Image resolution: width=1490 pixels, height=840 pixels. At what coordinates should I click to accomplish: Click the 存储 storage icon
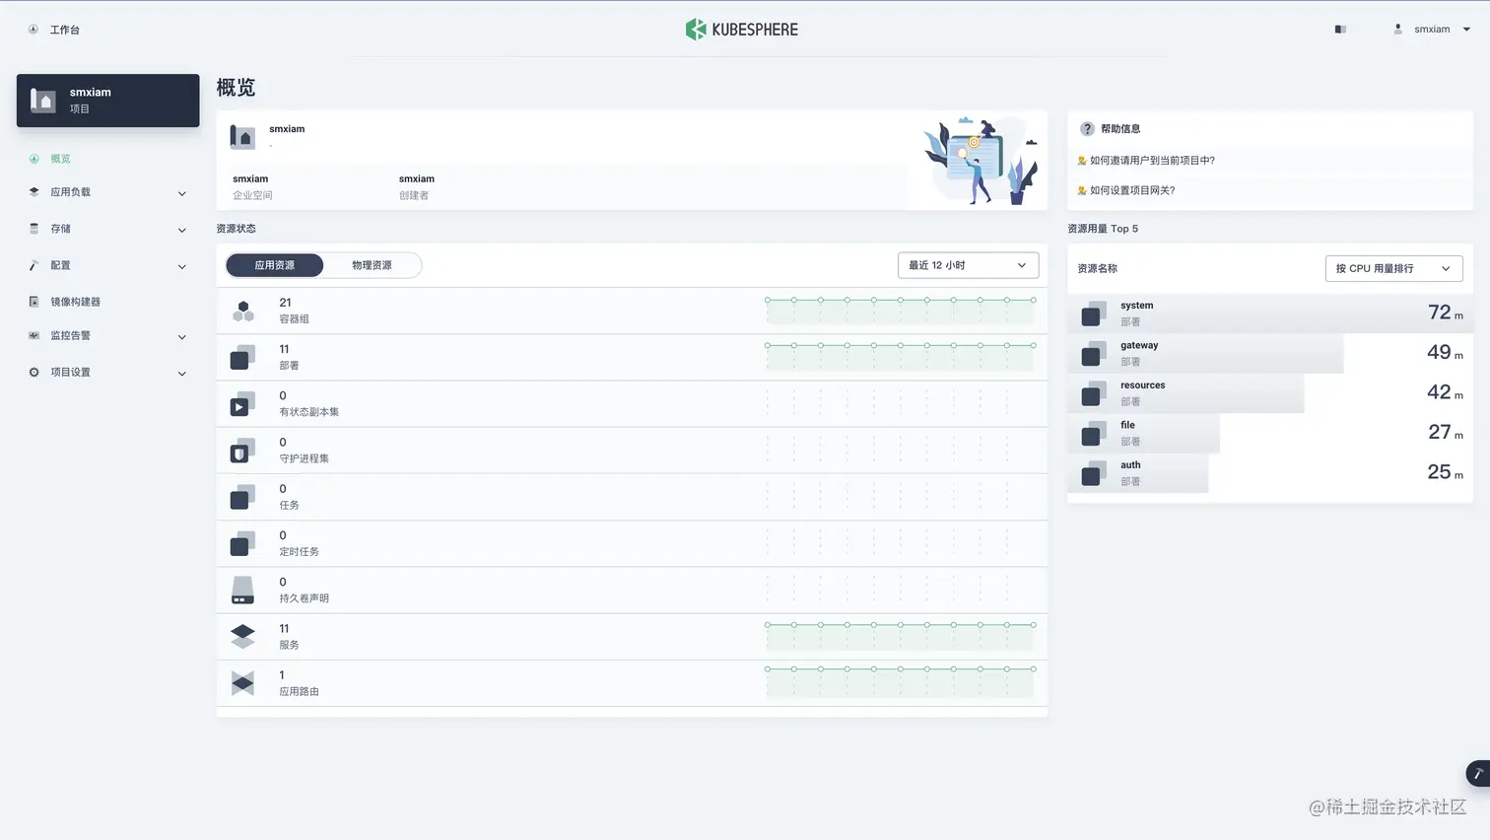(34, 229)
